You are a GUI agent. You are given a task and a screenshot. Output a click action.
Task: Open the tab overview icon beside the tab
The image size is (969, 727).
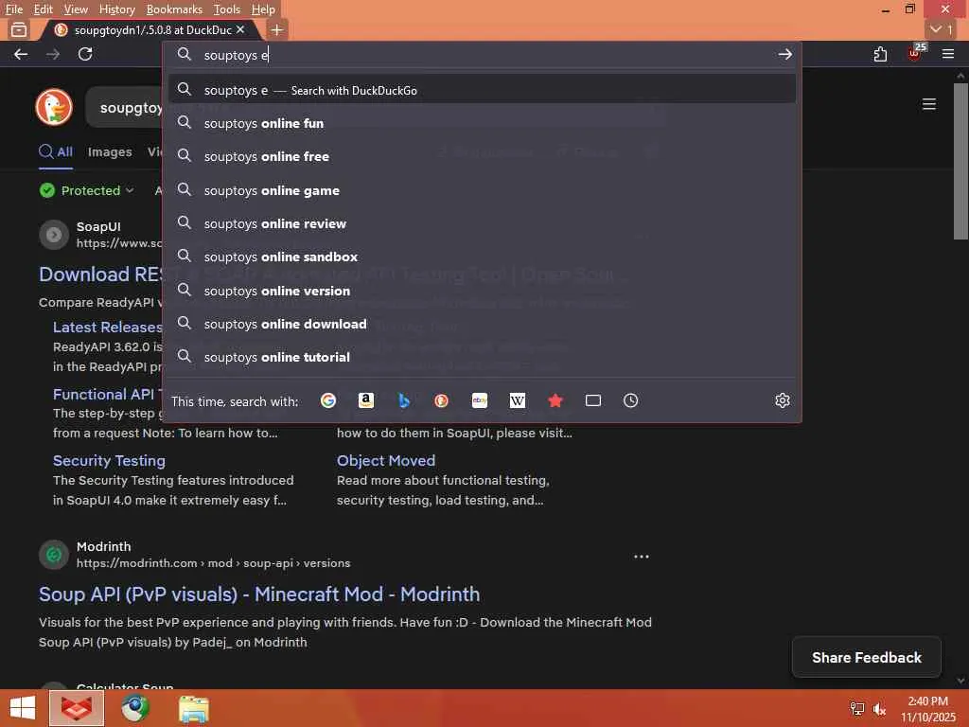[19, 29]
